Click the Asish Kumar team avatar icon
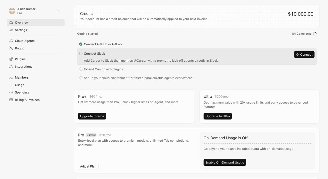This screenshot has width=328, height=179. click(12, 11)
